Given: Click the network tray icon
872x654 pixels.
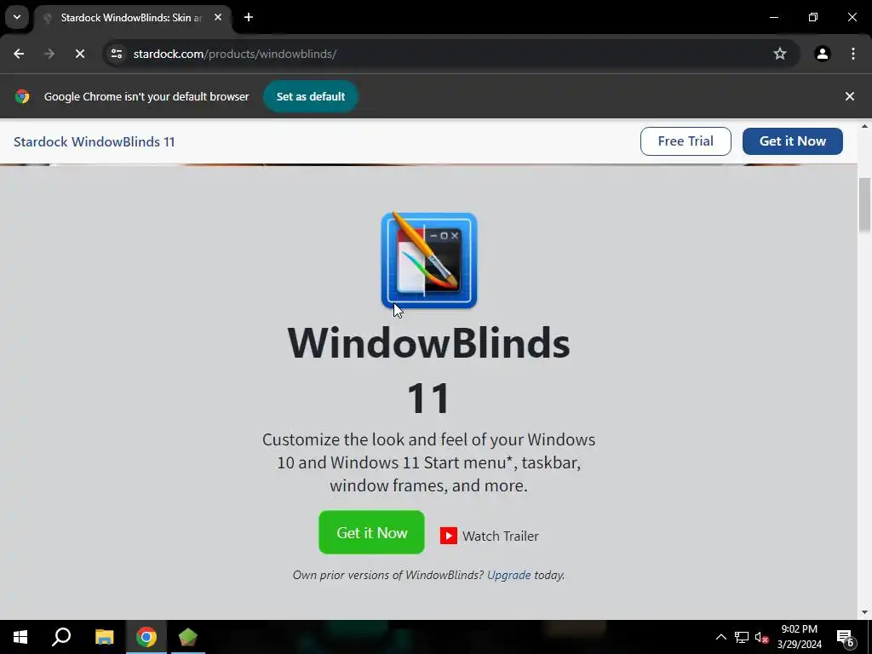Looking at the screenshot, I should pos(742,637).
